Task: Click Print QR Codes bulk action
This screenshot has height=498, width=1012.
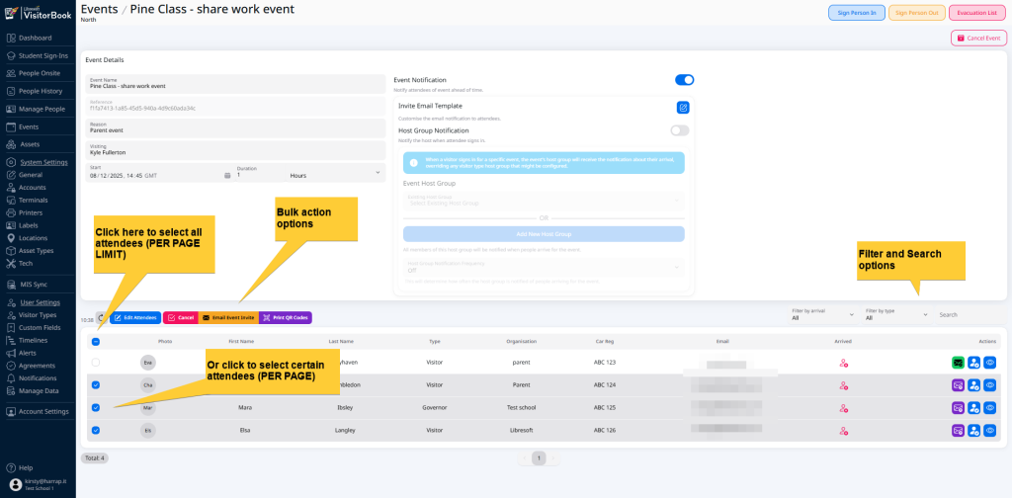Action: coord(286,318)
